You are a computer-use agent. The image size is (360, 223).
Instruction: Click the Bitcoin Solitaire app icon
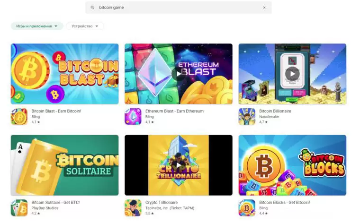pos(19,208)
